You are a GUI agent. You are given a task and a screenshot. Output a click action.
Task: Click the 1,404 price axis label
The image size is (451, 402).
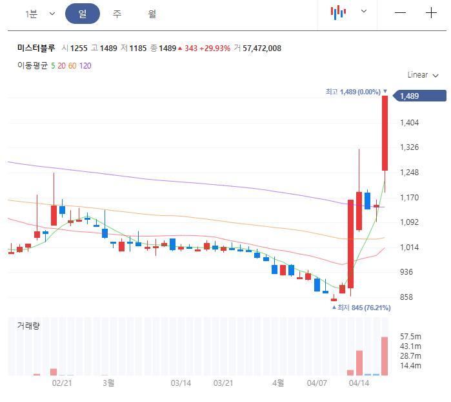click(x=409, y=123)
